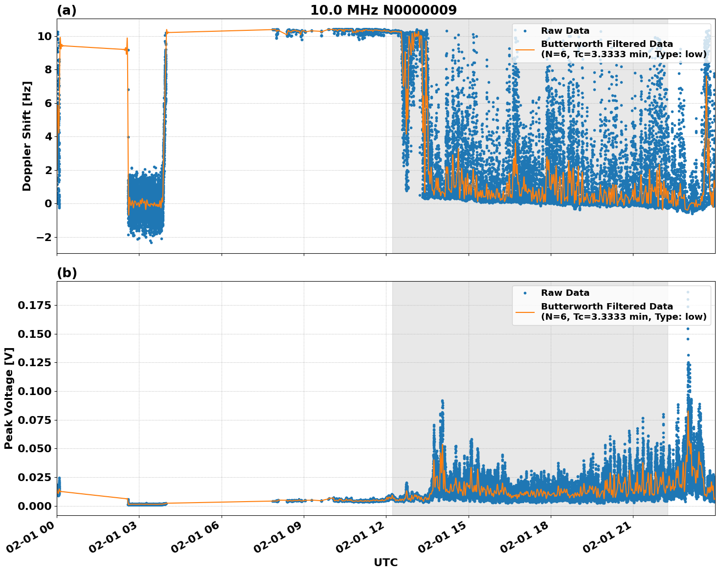Click the subplot label (b)
Image resolution: width=720 pixels, height=573 pixels.
click(x=67, y=272)
